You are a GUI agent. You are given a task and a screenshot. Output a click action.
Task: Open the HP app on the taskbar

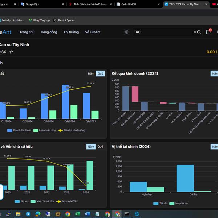pos(137,214)
